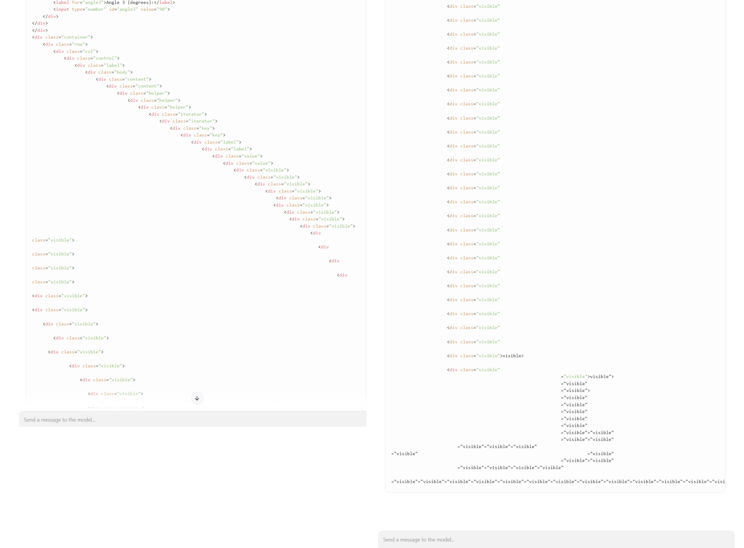
Task: Click the div class="container" code line
Action: (x=62, y=37)
